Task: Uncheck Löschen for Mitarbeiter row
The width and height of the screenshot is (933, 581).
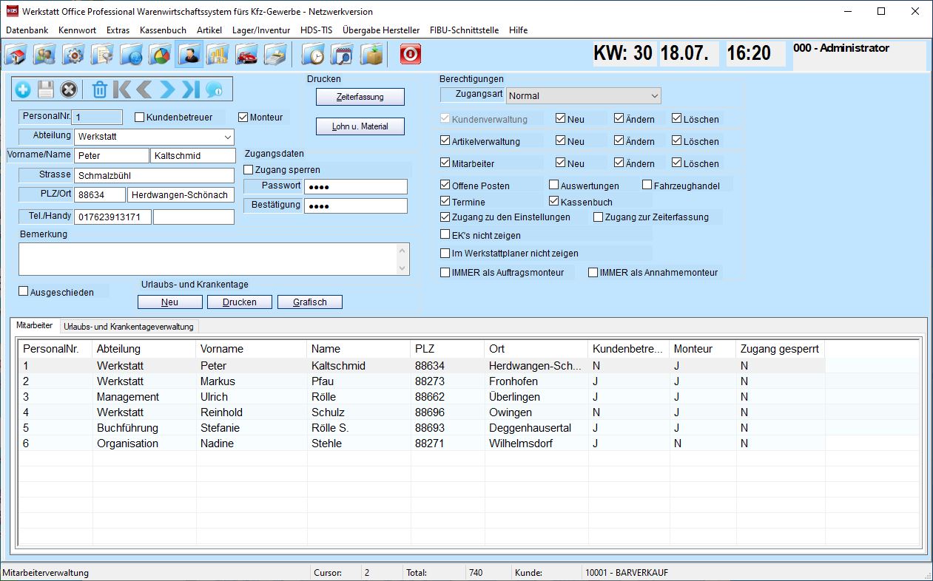Action: [677, 163]
